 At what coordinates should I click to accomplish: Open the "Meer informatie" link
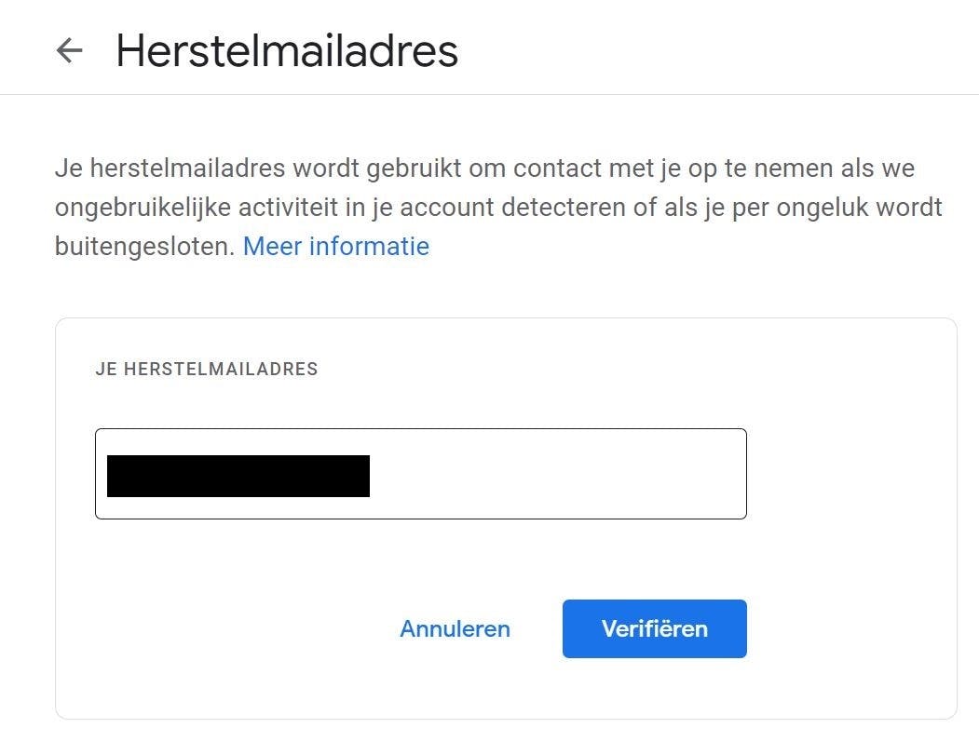(335, 247)
